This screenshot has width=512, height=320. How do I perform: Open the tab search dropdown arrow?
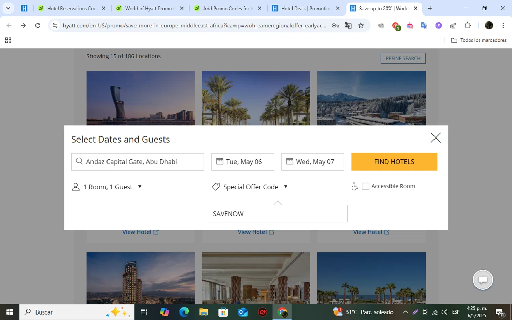(x=8, y=8)
